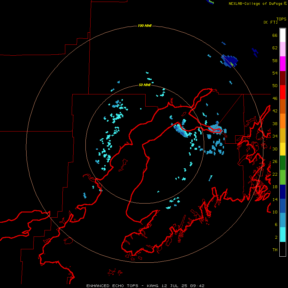
Task: Click the 22 legend value
Action: 275,174
